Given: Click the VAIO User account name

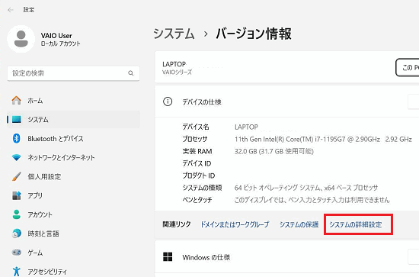Looking at the screenshot, I should coord(56,36).
